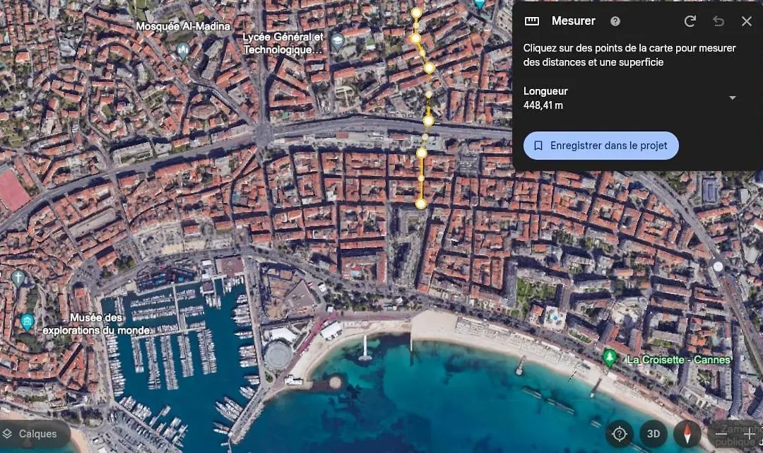Screen dimensions: 763x453
Task: Switch to 3D view
Action: tap(653, 433)
